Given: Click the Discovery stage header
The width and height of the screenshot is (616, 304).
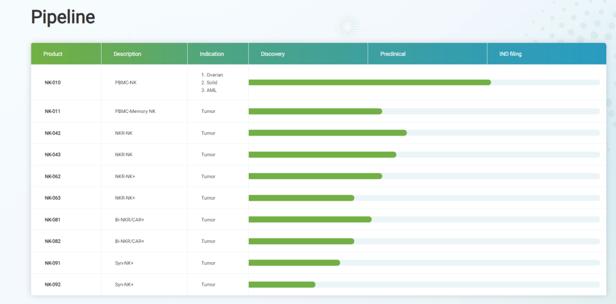Looking at the screenshot, I should (273, 54).
